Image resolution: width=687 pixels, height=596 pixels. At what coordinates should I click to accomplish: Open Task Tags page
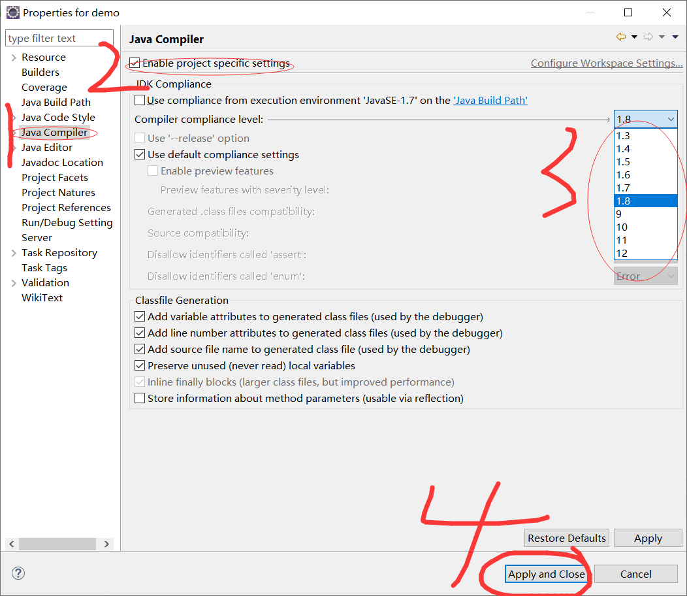tap(44, 267)
